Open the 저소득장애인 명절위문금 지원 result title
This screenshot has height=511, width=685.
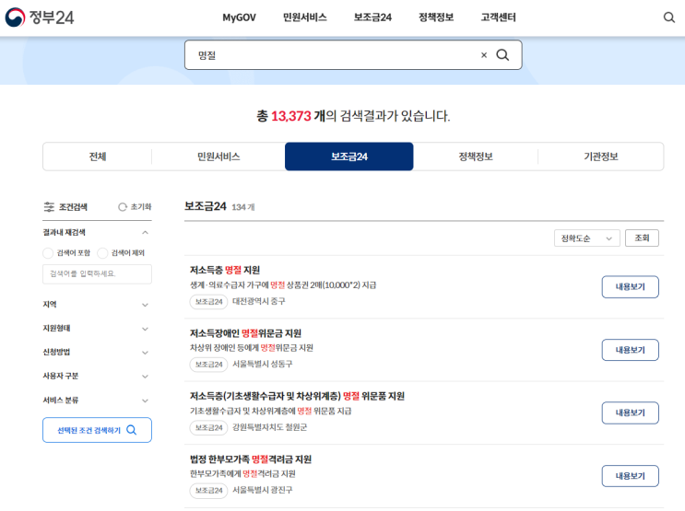click(245, 333)
